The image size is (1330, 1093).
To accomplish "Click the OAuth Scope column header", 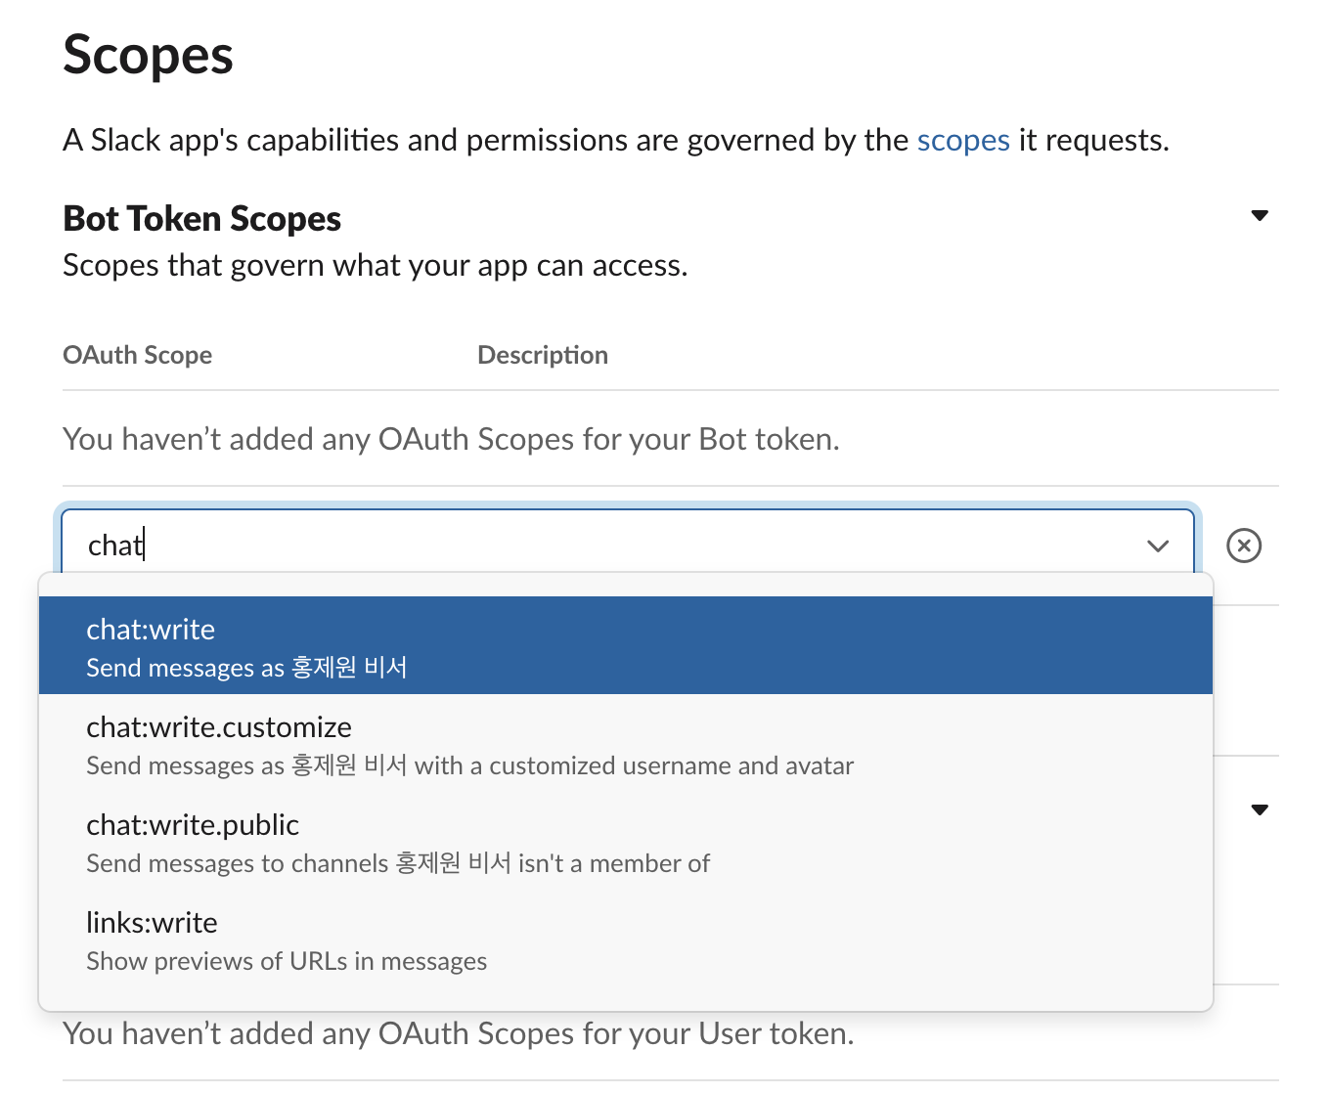I will point(137,355).
